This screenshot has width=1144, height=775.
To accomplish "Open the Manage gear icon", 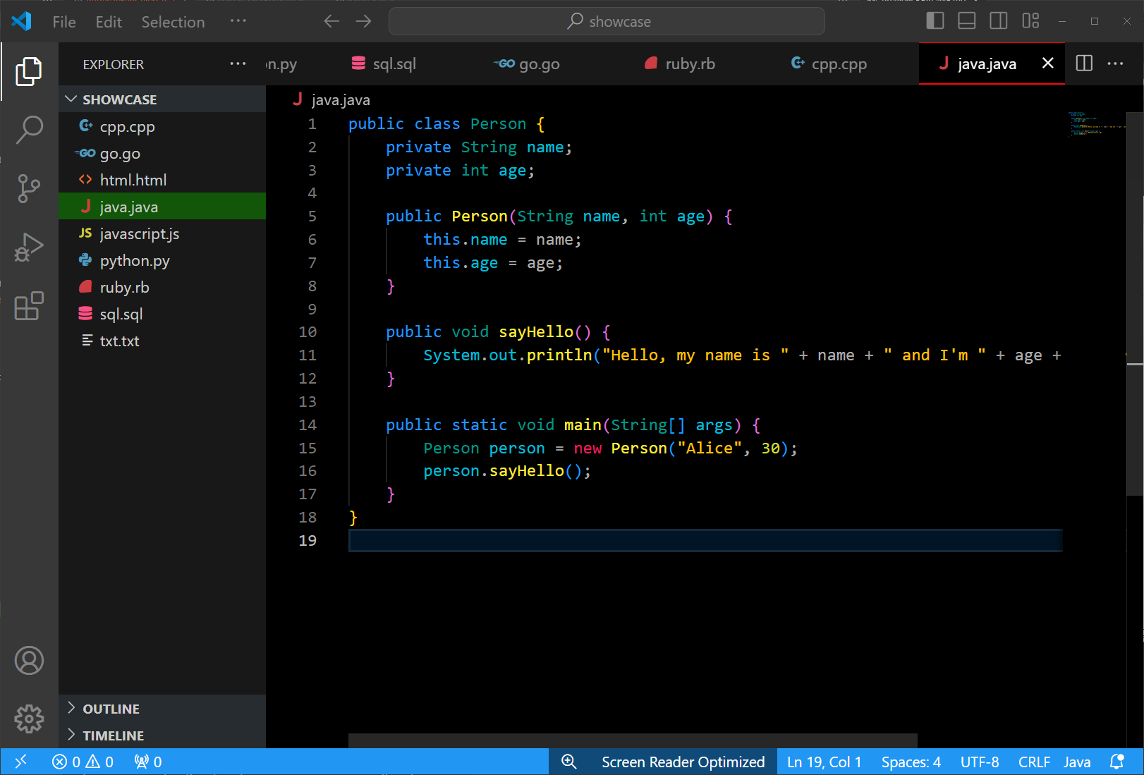I will tap(29, 719).
